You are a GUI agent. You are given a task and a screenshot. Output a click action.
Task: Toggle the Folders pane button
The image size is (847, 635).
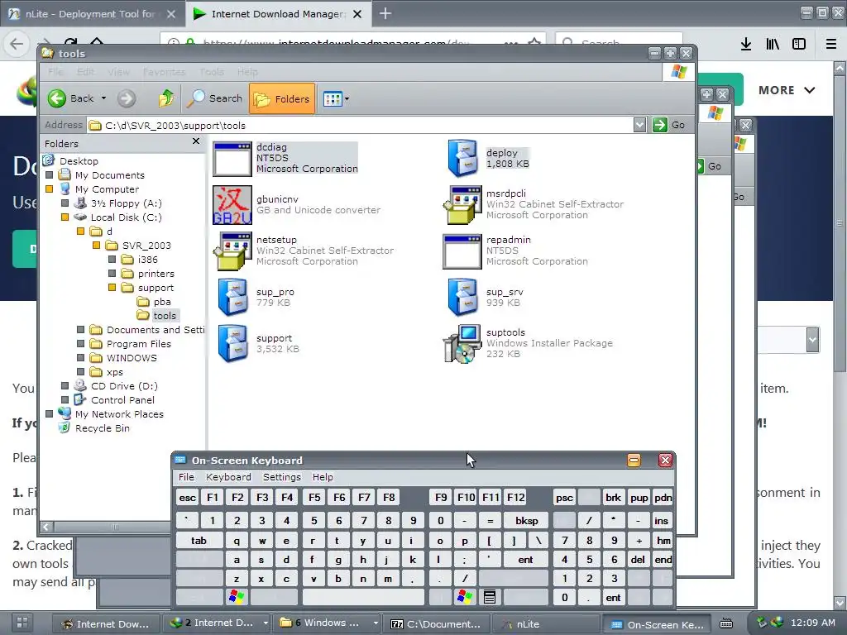tap(282, 99)
